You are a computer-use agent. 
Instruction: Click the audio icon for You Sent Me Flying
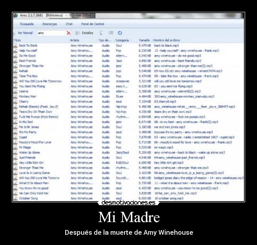click(15, 87)
